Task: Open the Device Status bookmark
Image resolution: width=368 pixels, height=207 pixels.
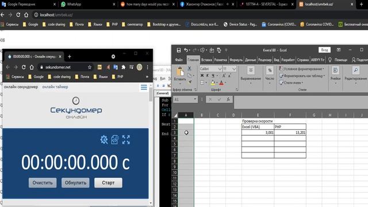Action: 240,24
